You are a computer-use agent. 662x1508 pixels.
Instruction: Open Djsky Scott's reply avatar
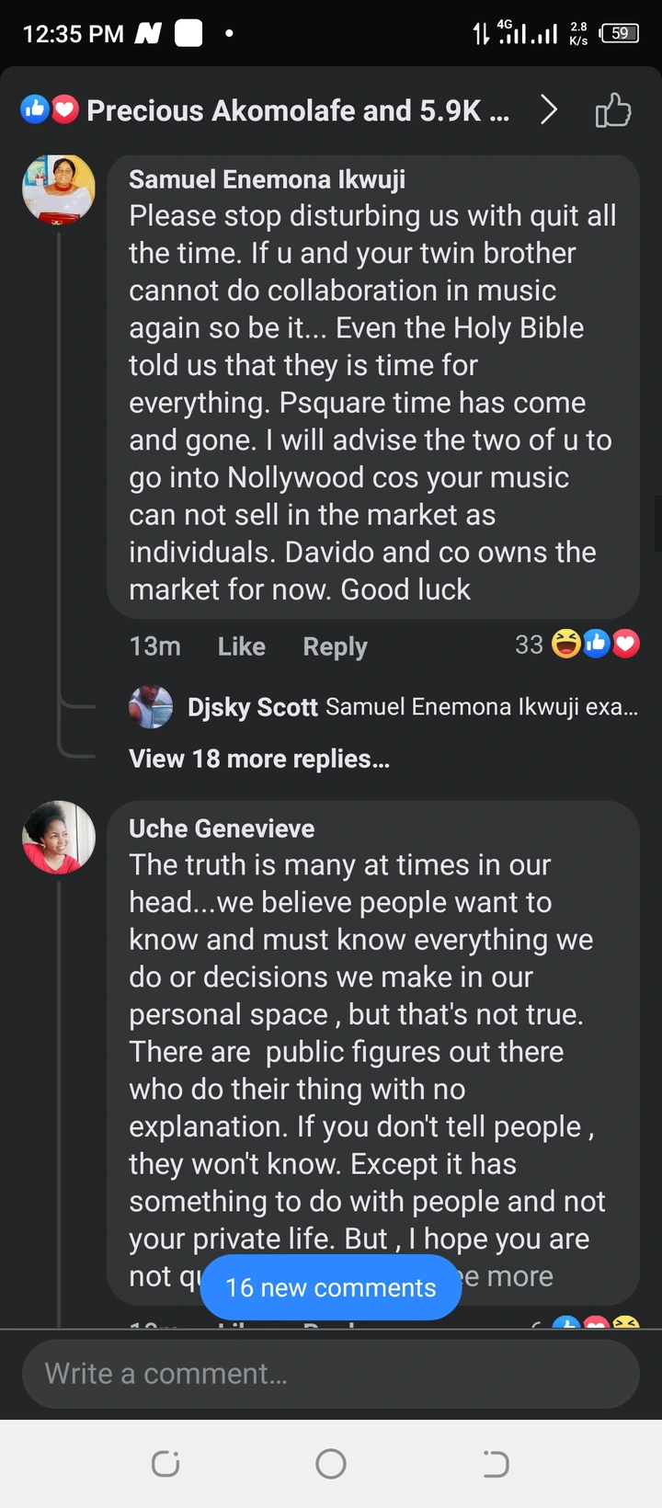151,707
